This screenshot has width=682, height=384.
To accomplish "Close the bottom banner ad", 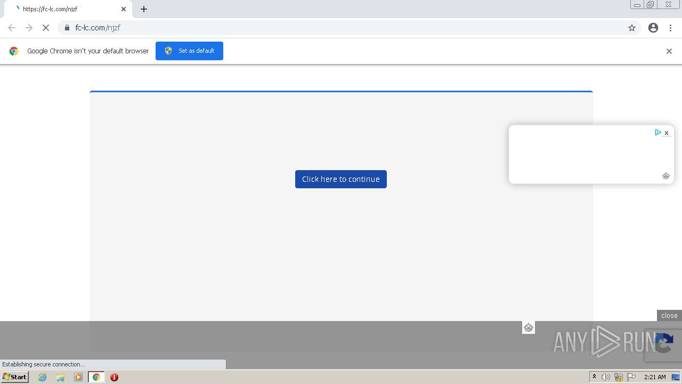I will (x=669, y=316).
